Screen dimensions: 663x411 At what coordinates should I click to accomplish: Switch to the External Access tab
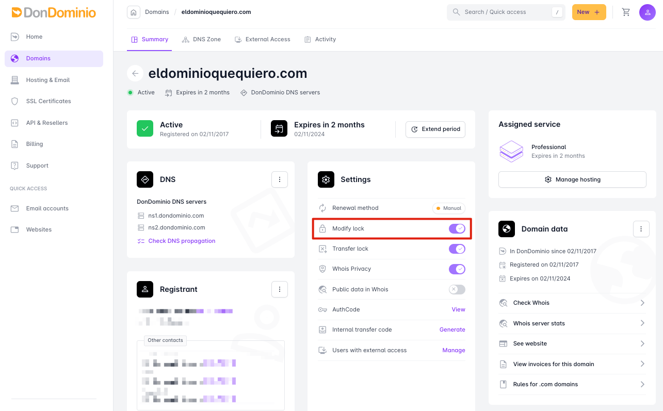262,39
